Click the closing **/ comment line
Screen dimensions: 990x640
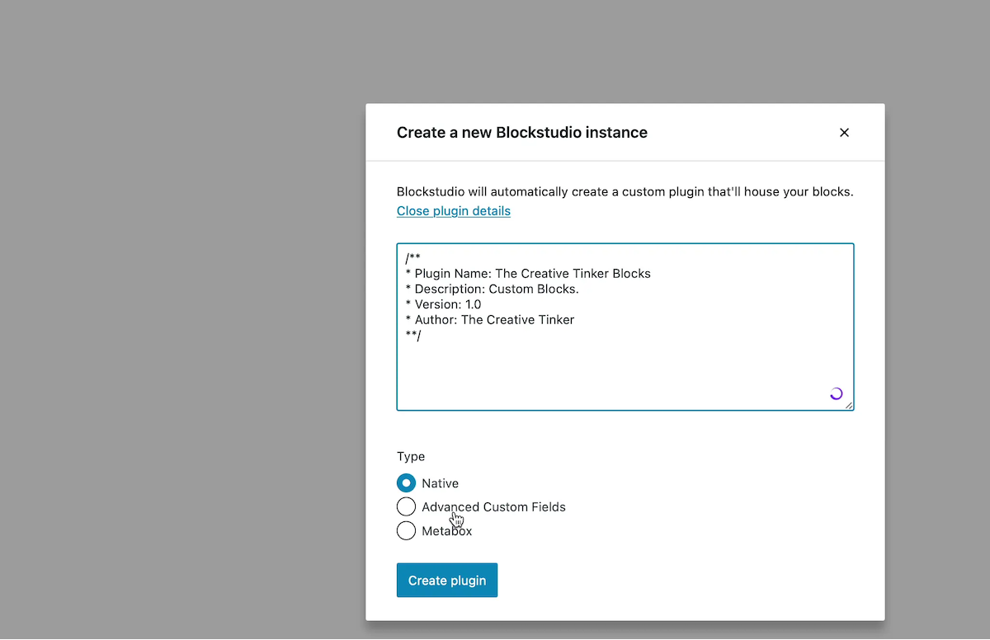click(x=412, y=335)
